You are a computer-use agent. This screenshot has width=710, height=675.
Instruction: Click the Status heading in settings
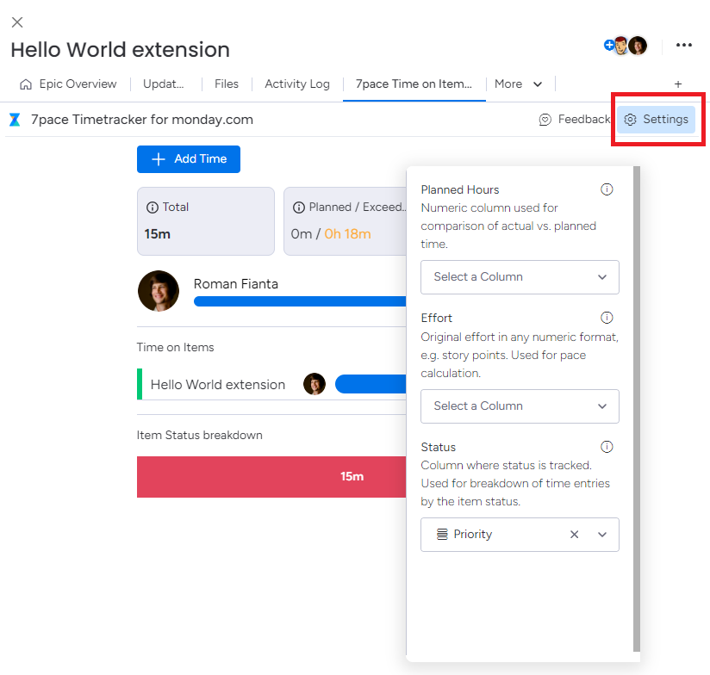click(x=439, y=448)
